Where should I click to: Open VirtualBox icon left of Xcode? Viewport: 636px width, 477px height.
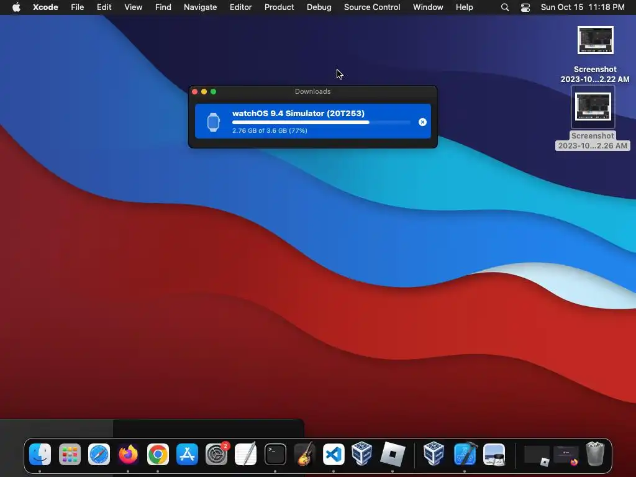tap(434, 453)
